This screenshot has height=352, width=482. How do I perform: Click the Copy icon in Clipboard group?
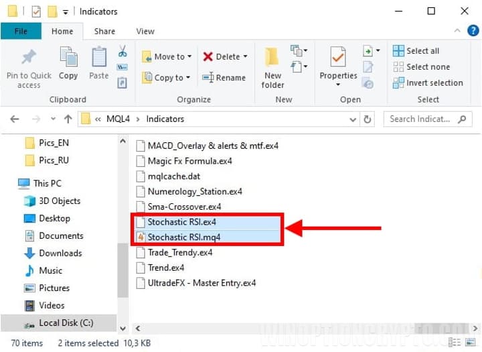(x=68, y=57)
